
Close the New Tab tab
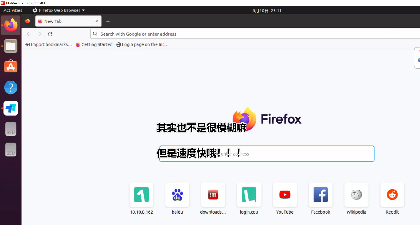coord(97,21)
